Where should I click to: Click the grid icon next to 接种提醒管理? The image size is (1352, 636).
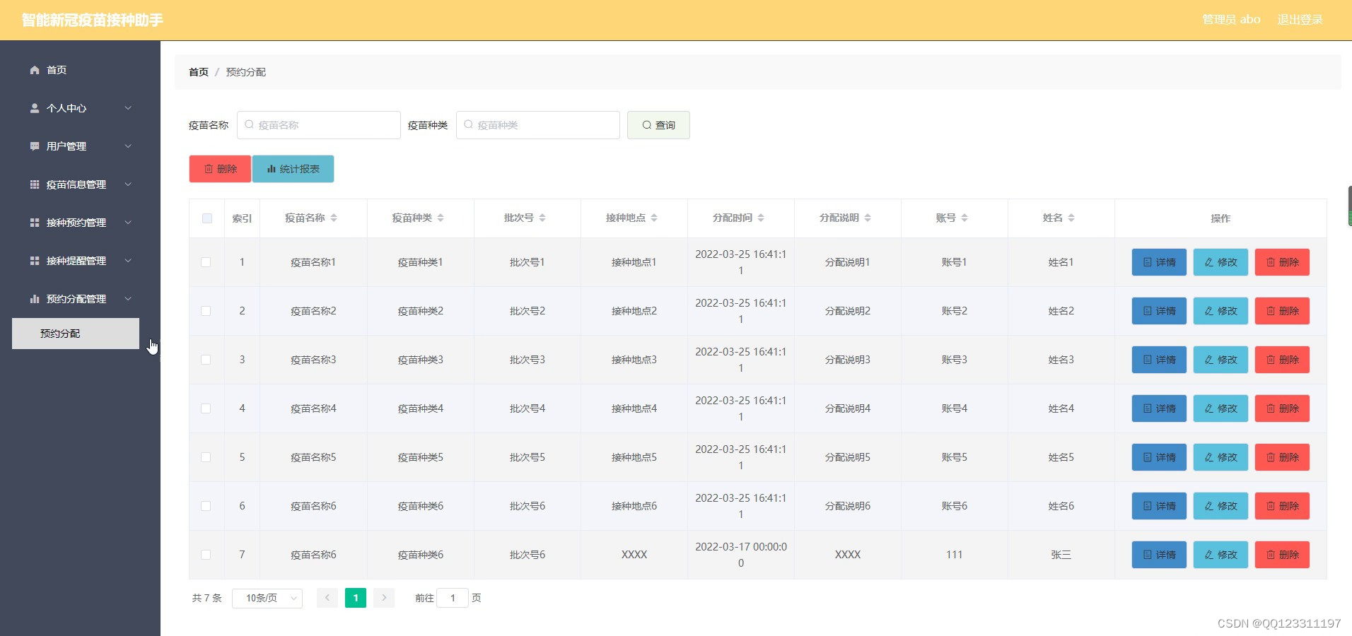point(35,261)
